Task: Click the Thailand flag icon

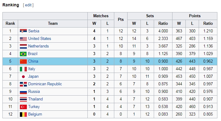Action: [23, 99]
